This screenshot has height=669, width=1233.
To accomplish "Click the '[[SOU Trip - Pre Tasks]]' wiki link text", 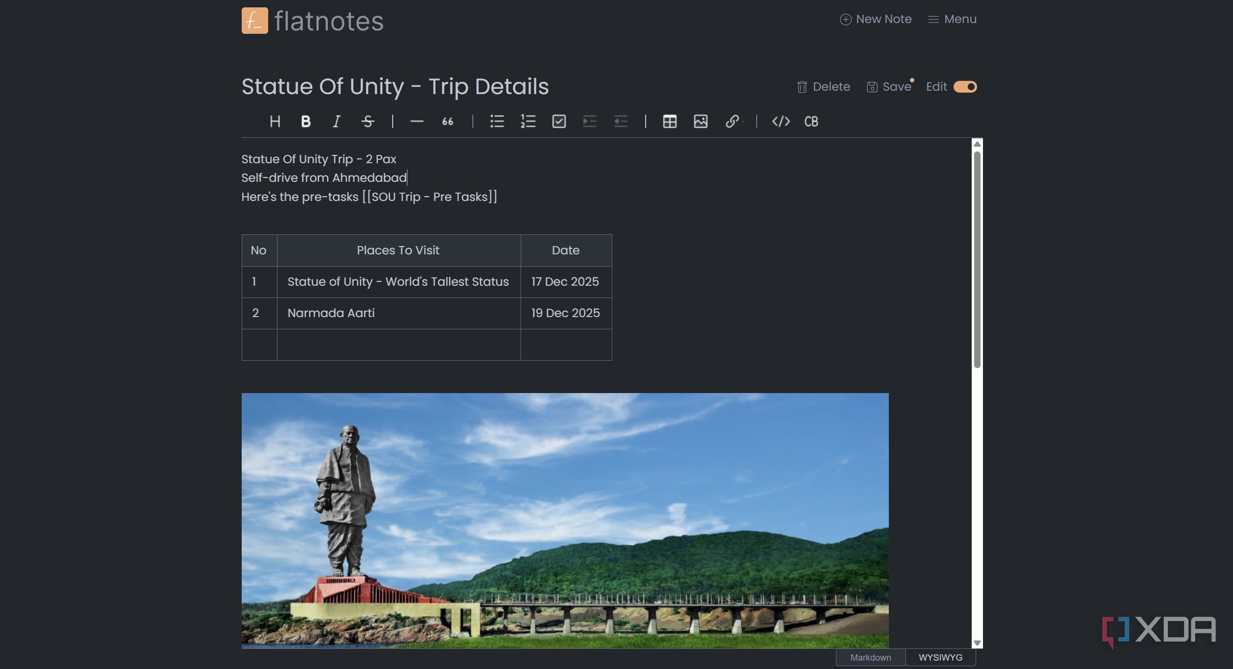I will coord(429,197).
